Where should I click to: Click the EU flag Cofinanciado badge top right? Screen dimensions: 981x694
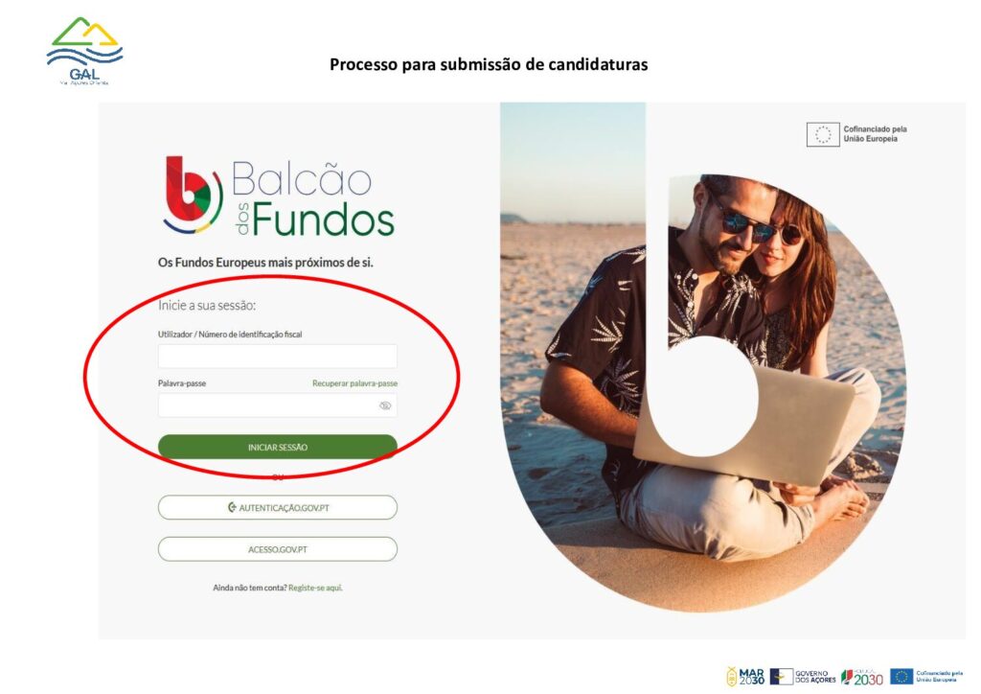[856, 134]
